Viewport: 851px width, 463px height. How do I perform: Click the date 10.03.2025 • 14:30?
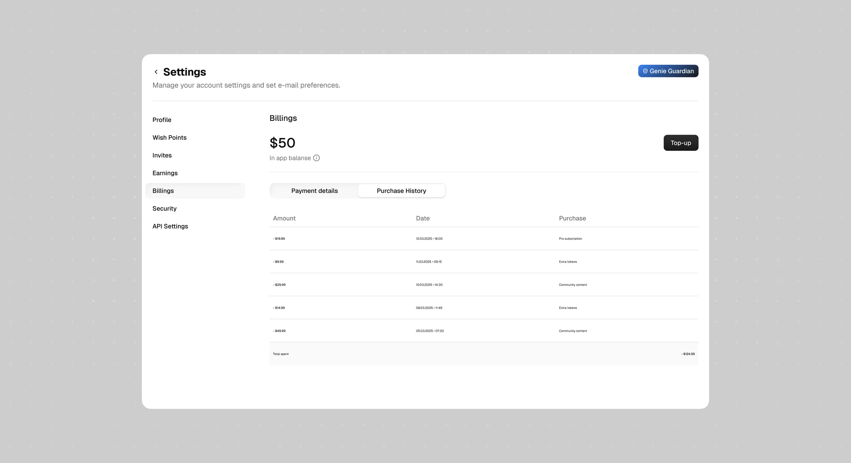point(429,285)
